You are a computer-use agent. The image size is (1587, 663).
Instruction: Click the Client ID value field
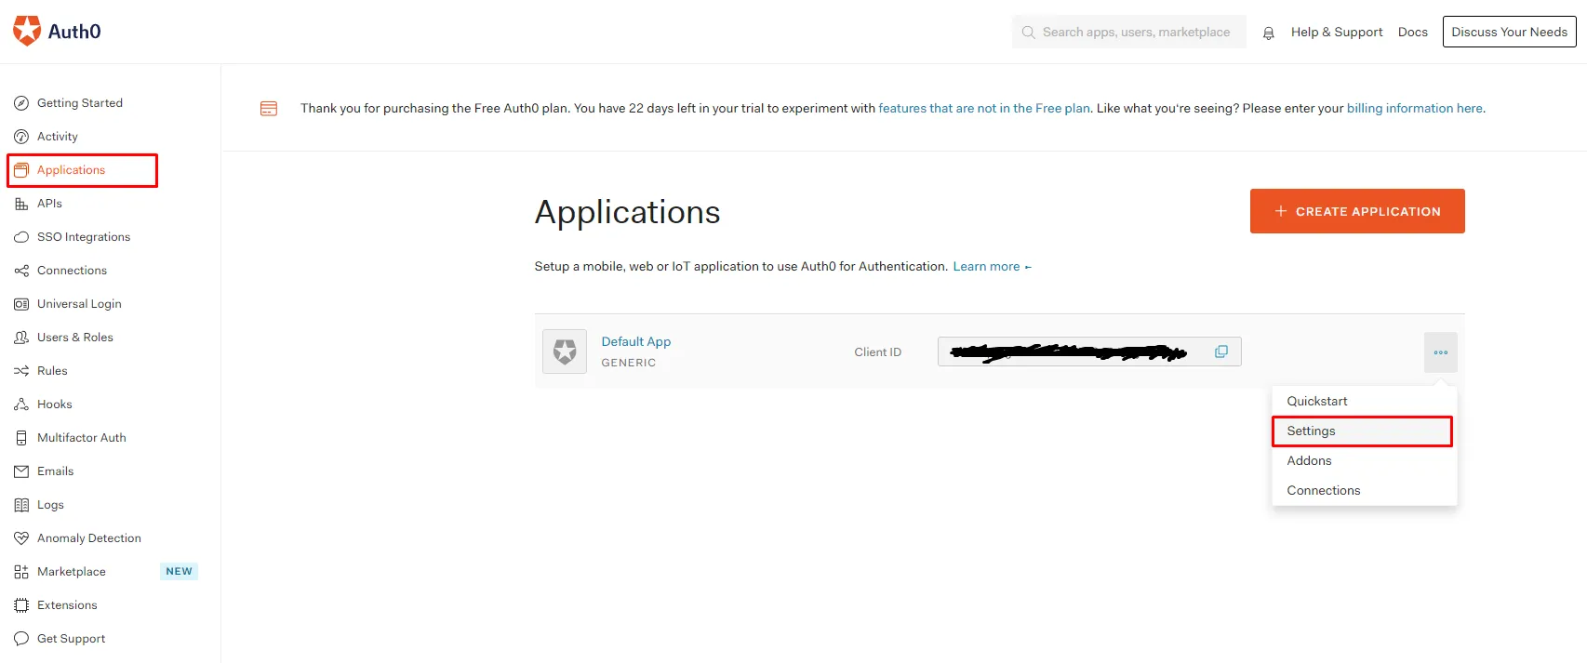pyautogui.click(x=1089, y=351)
